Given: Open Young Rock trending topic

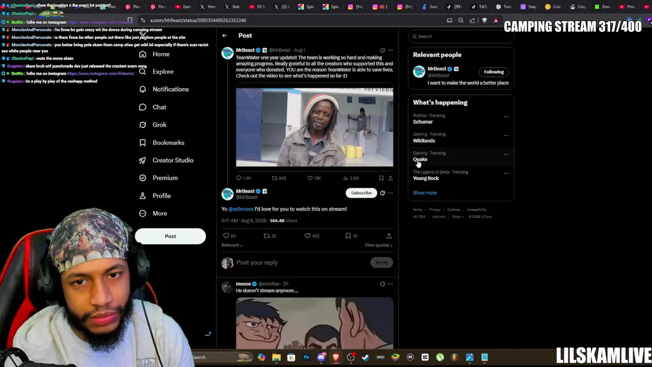Looking at the screenshot, I should (x=426, y=178).
